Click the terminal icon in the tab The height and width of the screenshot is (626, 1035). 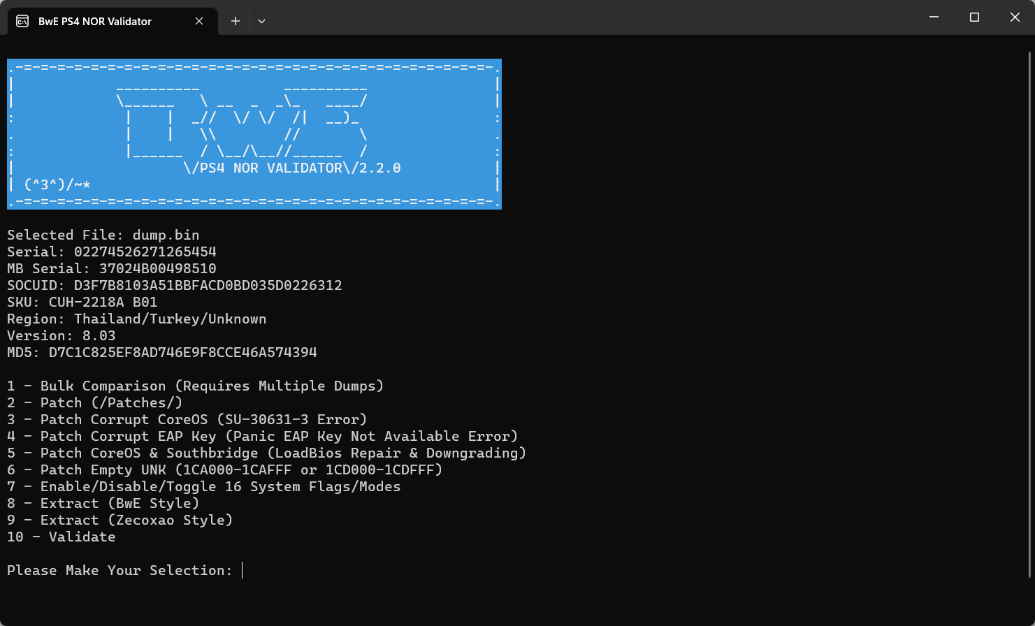tap(22, 21)
